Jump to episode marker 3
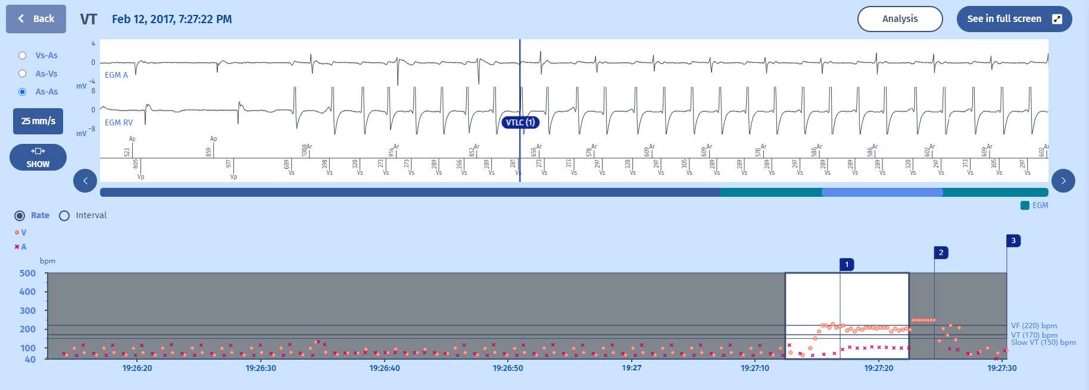 (x=1013, y=241)
